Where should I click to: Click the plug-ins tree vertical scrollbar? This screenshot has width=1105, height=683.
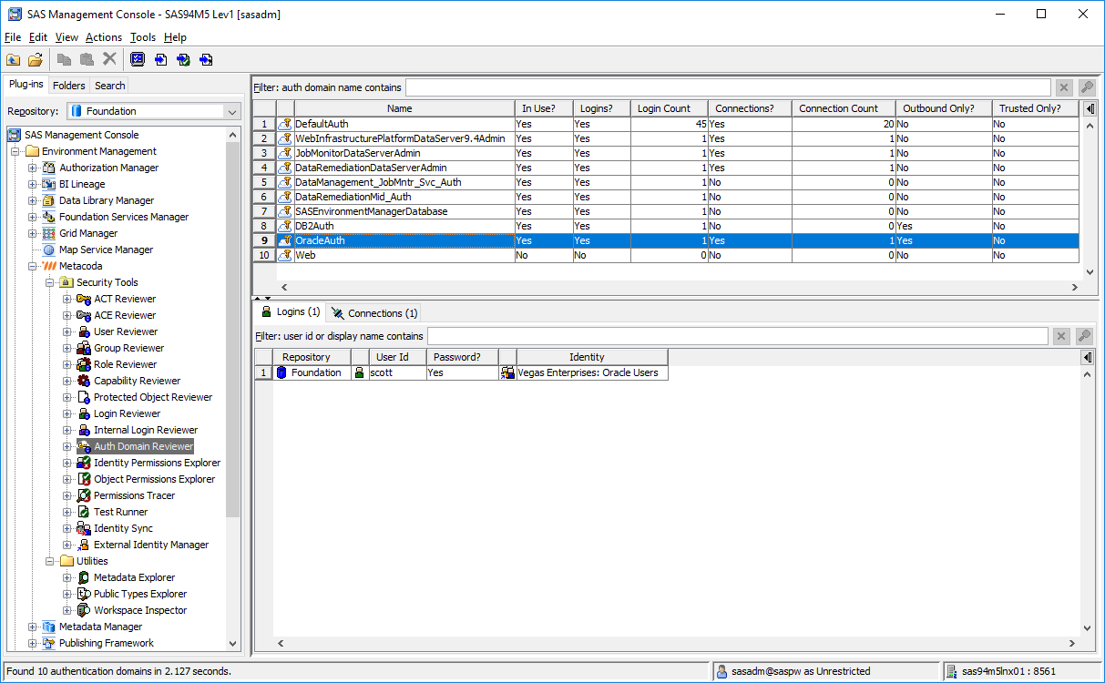pyautogui.click(x=233, y=328)
